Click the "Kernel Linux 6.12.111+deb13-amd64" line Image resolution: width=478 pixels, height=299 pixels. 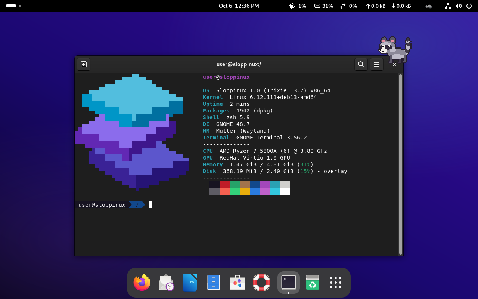tap(260, 97)
